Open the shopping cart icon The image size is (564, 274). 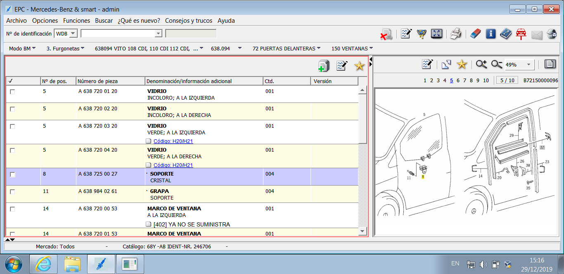pos(422,34)
